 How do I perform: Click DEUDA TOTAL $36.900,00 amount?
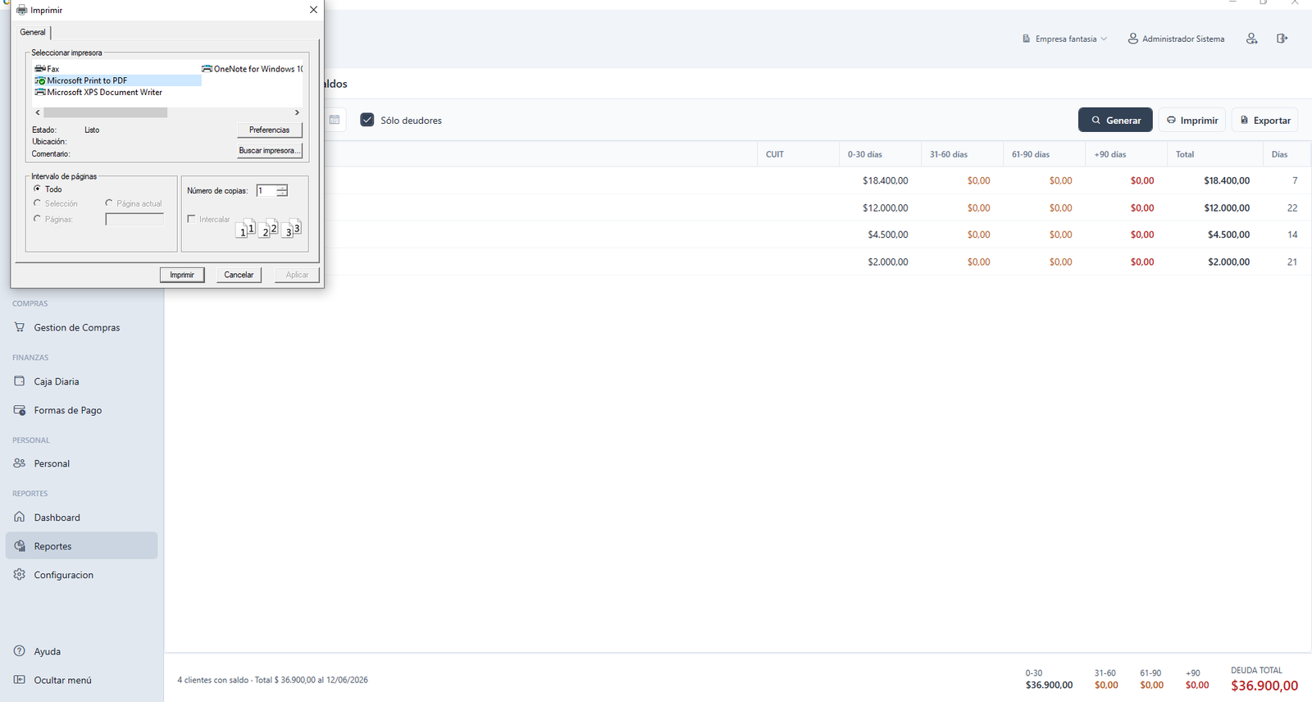point(1264,686)
